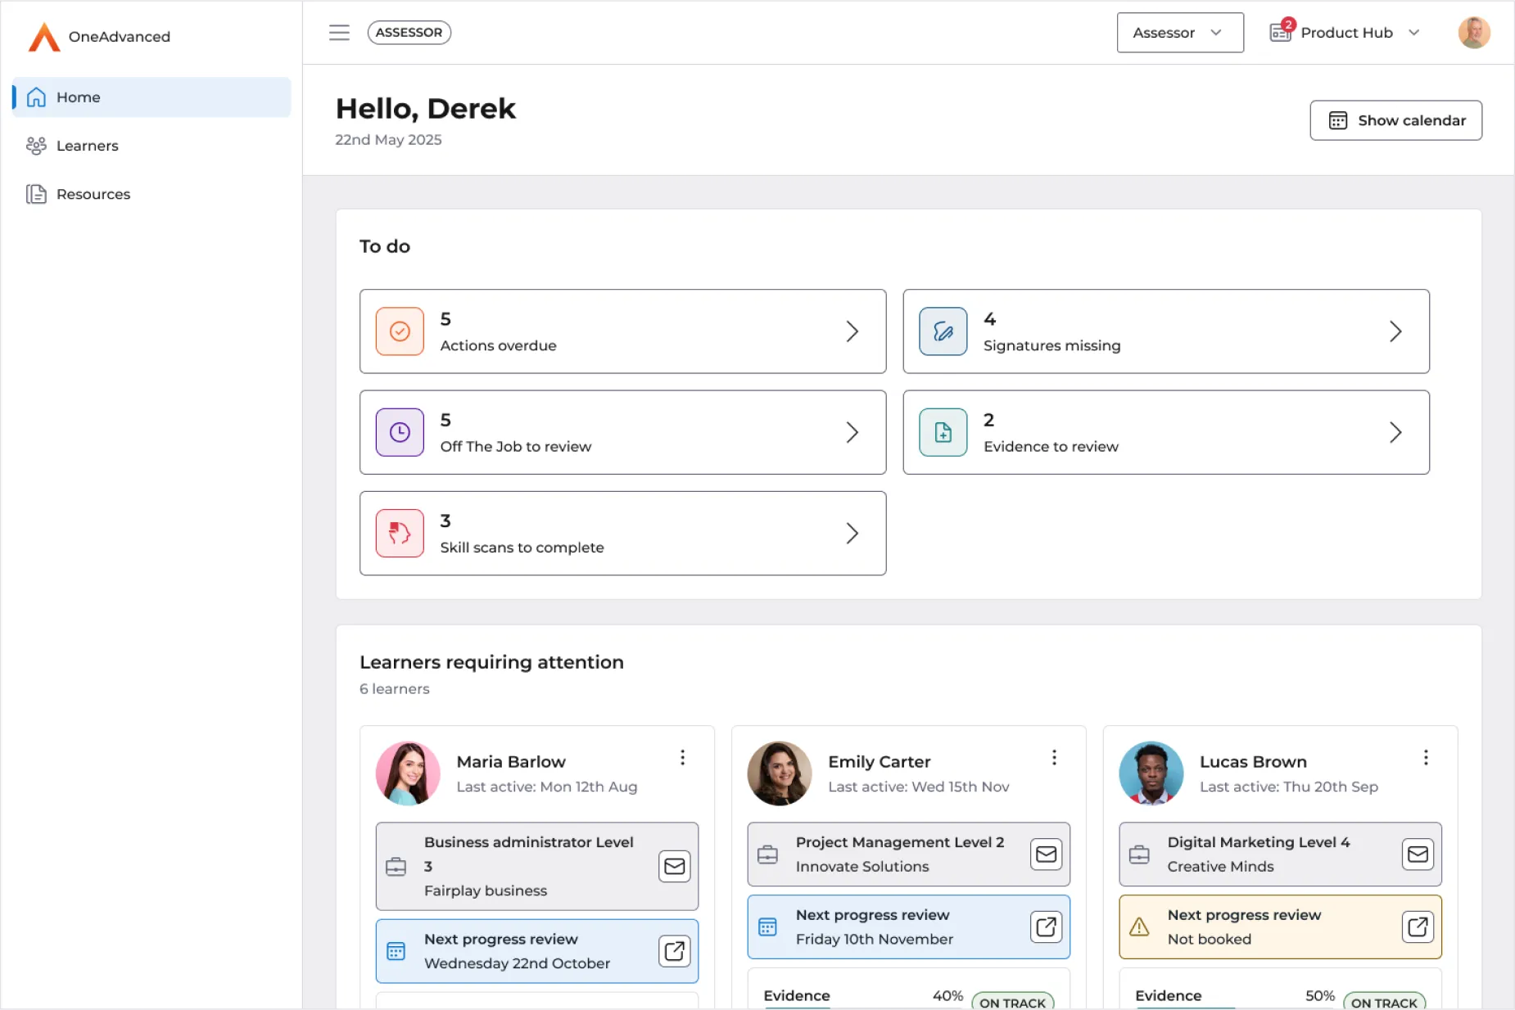Image resolution: width=1515 pixels, height=1010 pixels.
Task: Open Maria Barlow's progress review external link
Action: click(x=674, y=951)
